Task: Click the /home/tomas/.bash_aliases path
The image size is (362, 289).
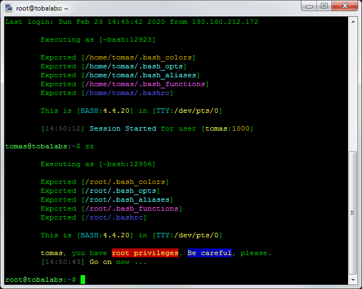Action: click(x=141, y=75)
